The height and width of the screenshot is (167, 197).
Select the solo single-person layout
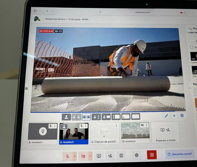click(66, 117)
